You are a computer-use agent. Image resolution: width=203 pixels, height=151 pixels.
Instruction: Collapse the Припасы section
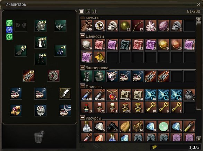click(82, 86)
